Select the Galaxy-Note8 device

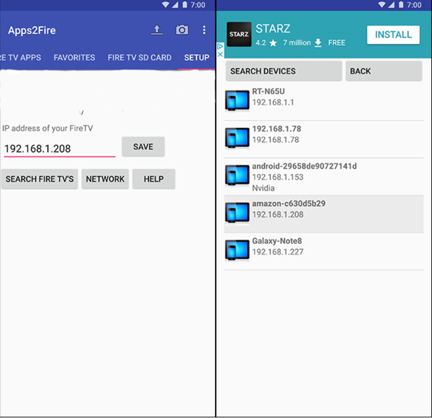click(324, 251)
